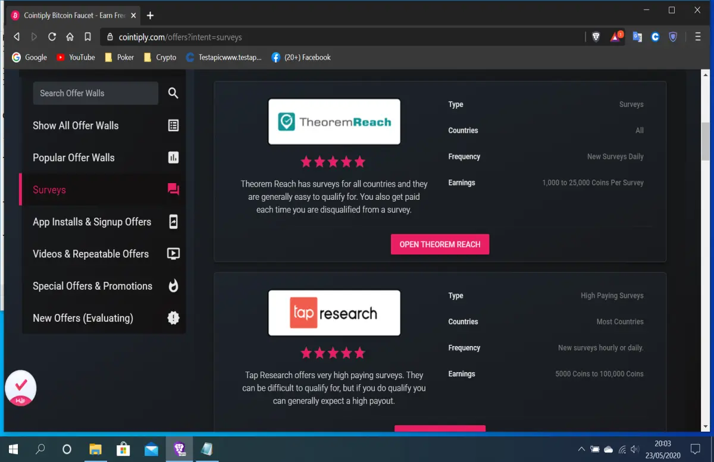Image resolution: width=714 pixels, height=462 pixels.
Task: Click the Popular Offer Walls chart icon
Action: (x=173, y=158)
